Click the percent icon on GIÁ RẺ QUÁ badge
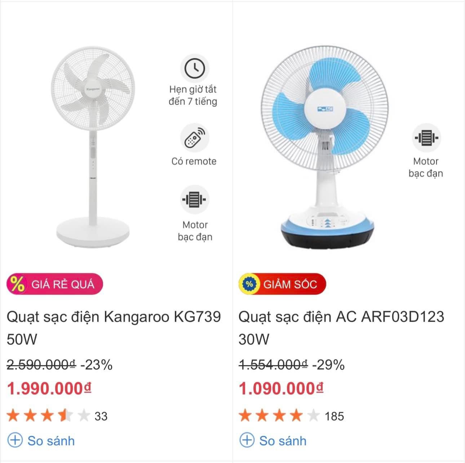 [x=17, y=284]
